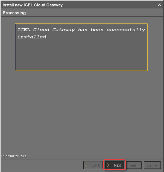Click the Running for 29 s status text

point(14,156)
